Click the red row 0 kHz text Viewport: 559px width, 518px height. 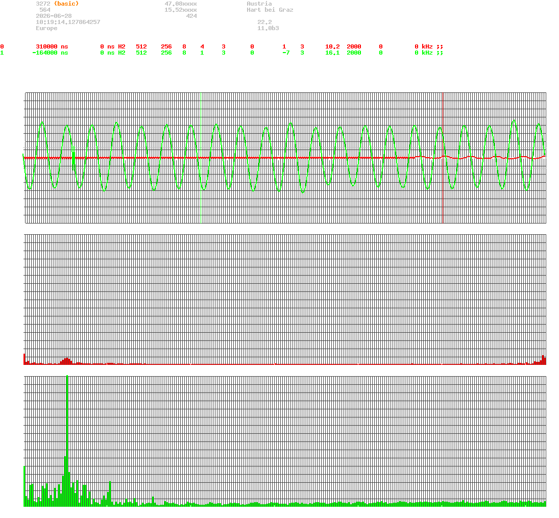(424, 47)
